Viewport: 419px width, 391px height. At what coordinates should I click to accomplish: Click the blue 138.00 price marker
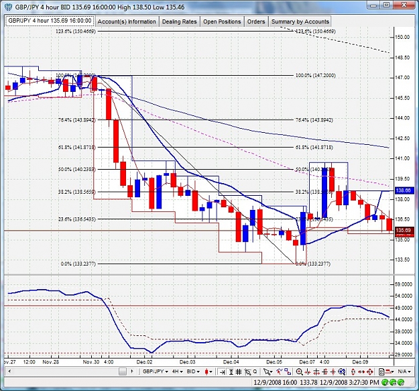404,190
